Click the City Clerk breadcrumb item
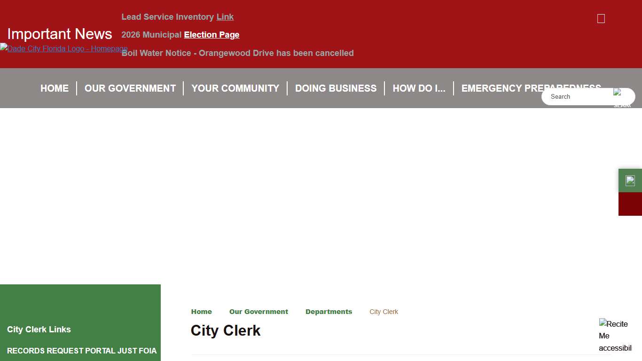The height and width of the screenshot is (361, 642). coord(384,312)
